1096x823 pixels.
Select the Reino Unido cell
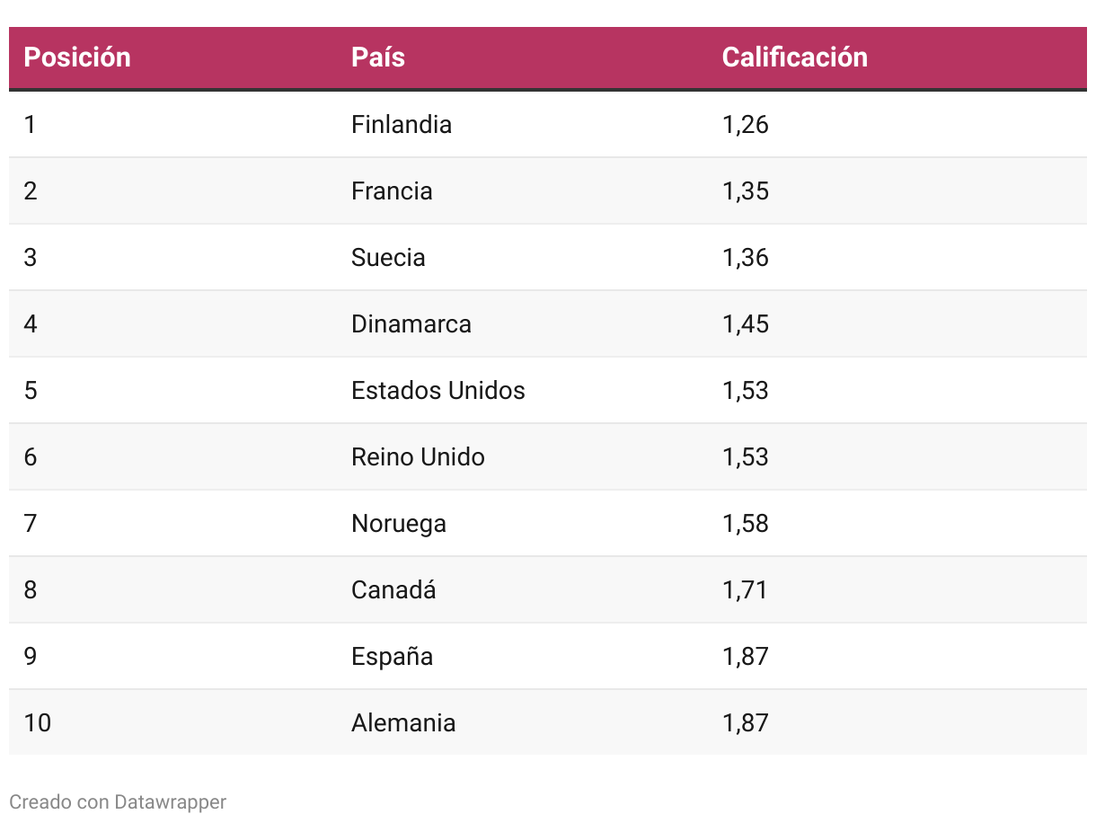[x=418, y=456]
